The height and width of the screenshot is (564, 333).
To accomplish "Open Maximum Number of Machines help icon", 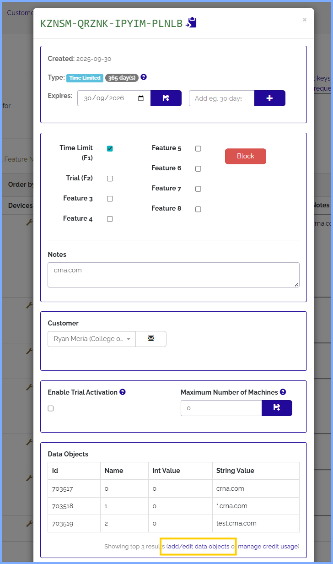I will click(283, 392).
